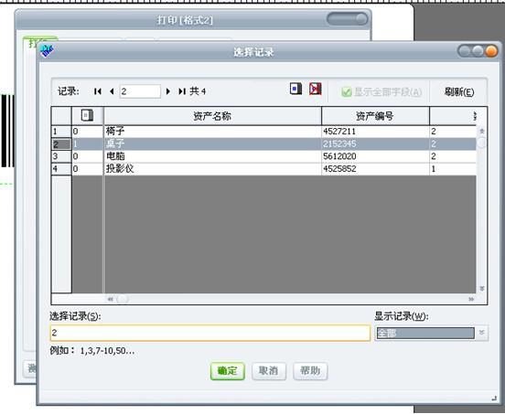Jump to last record arrow
The height and width of the screenshot is (414, 505).
coord(182,91)
